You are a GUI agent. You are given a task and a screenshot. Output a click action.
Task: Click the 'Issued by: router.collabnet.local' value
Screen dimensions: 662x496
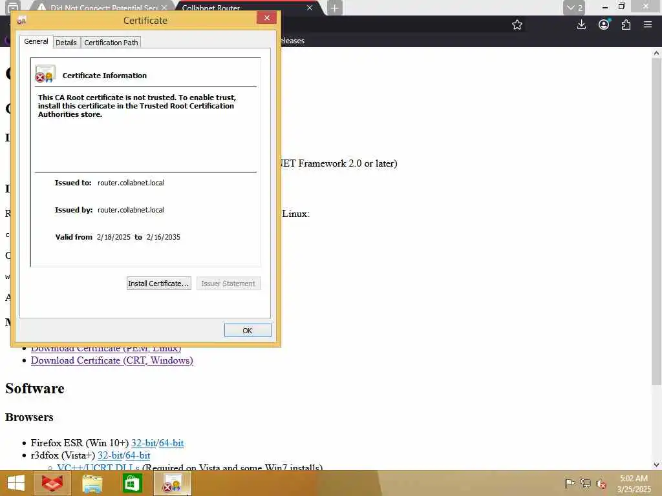point(131,210)
